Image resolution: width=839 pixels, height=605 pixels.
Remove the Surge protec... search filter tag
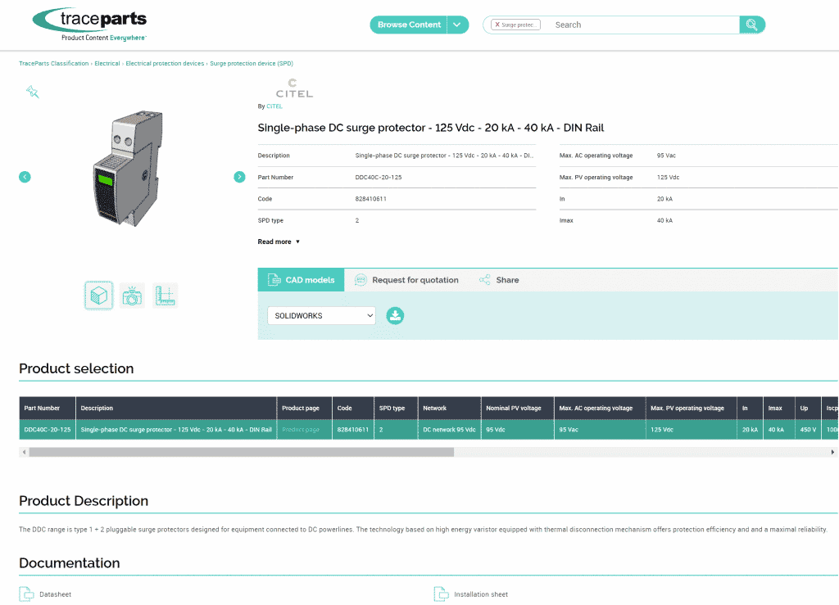pyautogui.click(x=497, y=25)
